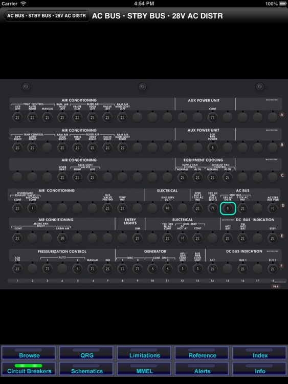Select the supply fan NORMAL breaker
The height and width of the screenshot is (384, 288).
[183, 178]
